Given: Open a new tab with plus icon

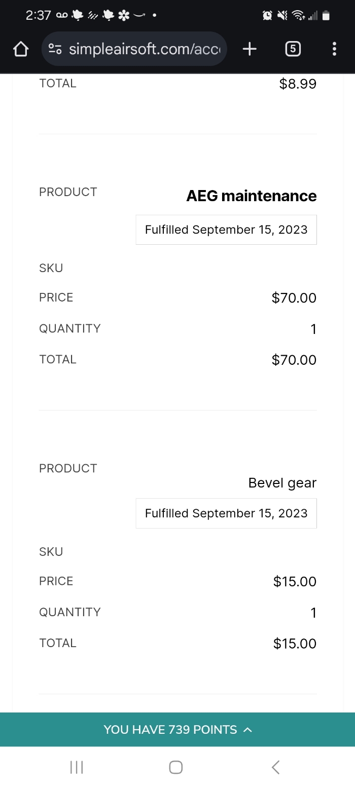Looking at the screenshot, I should click(x=250, y=49).
